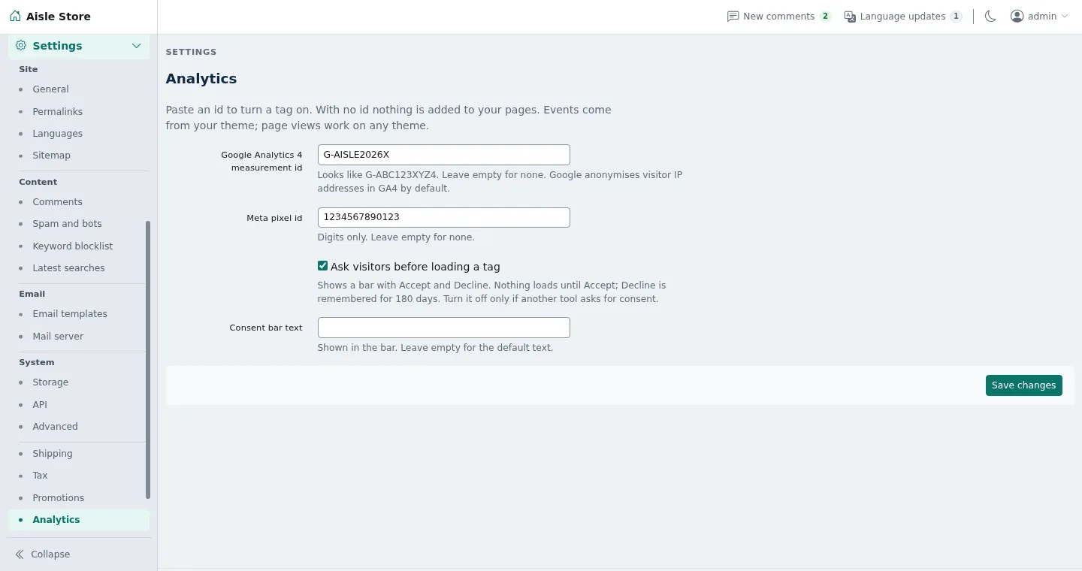Click the Aisle Store home icon
The width and height of the screenshot is (1082, 571).
coord(15,16)
